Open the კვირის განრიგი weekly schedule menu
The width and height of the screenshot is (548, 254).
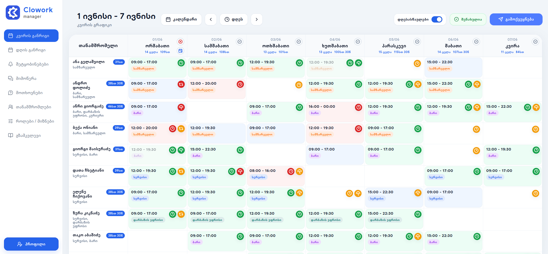31,36
